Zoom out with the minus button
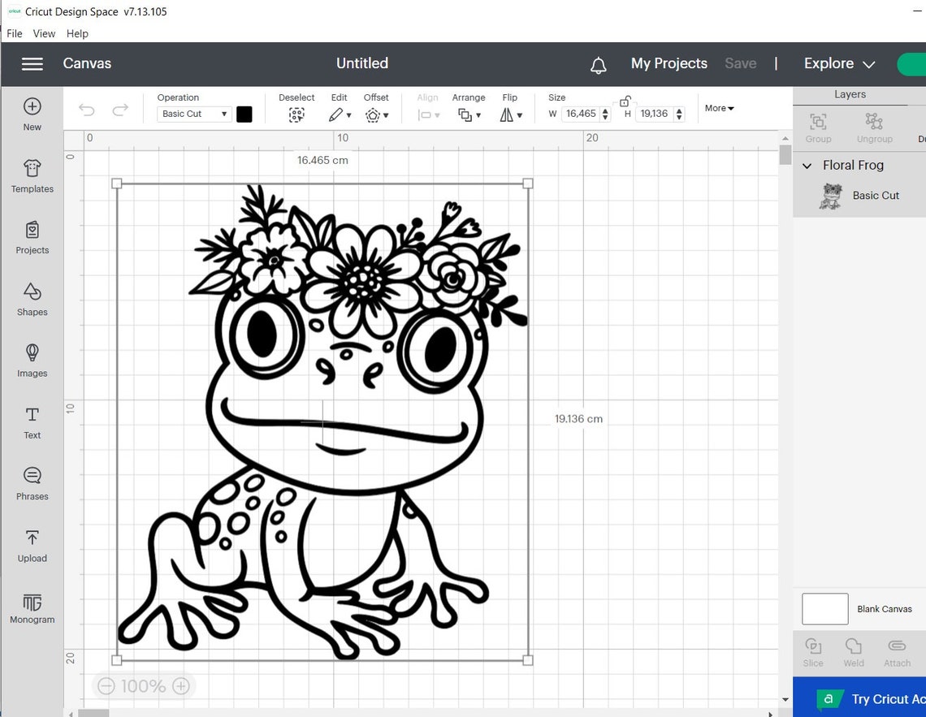This screenshot has width=926, height=717. (x=106, y=686)
